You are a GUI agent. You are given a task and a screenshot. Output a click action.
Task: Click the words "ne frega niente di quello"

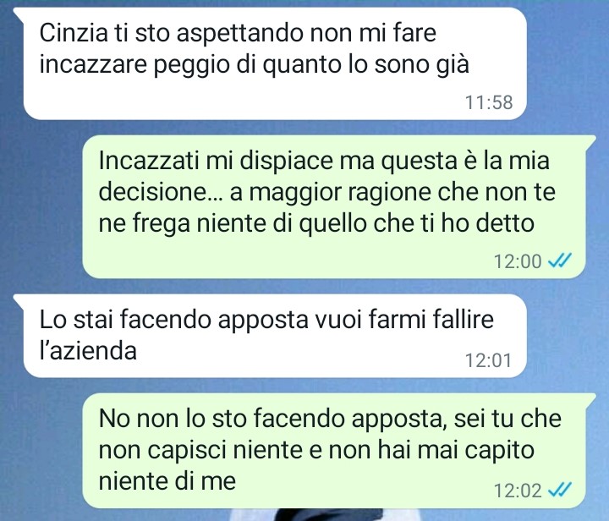tap(233, 223)
